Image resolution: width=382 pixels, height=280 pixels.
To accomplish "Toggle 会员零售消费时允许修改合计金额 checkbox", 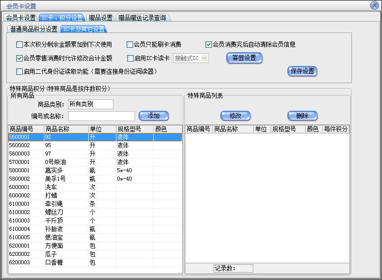I will click(x=20, y=58).
